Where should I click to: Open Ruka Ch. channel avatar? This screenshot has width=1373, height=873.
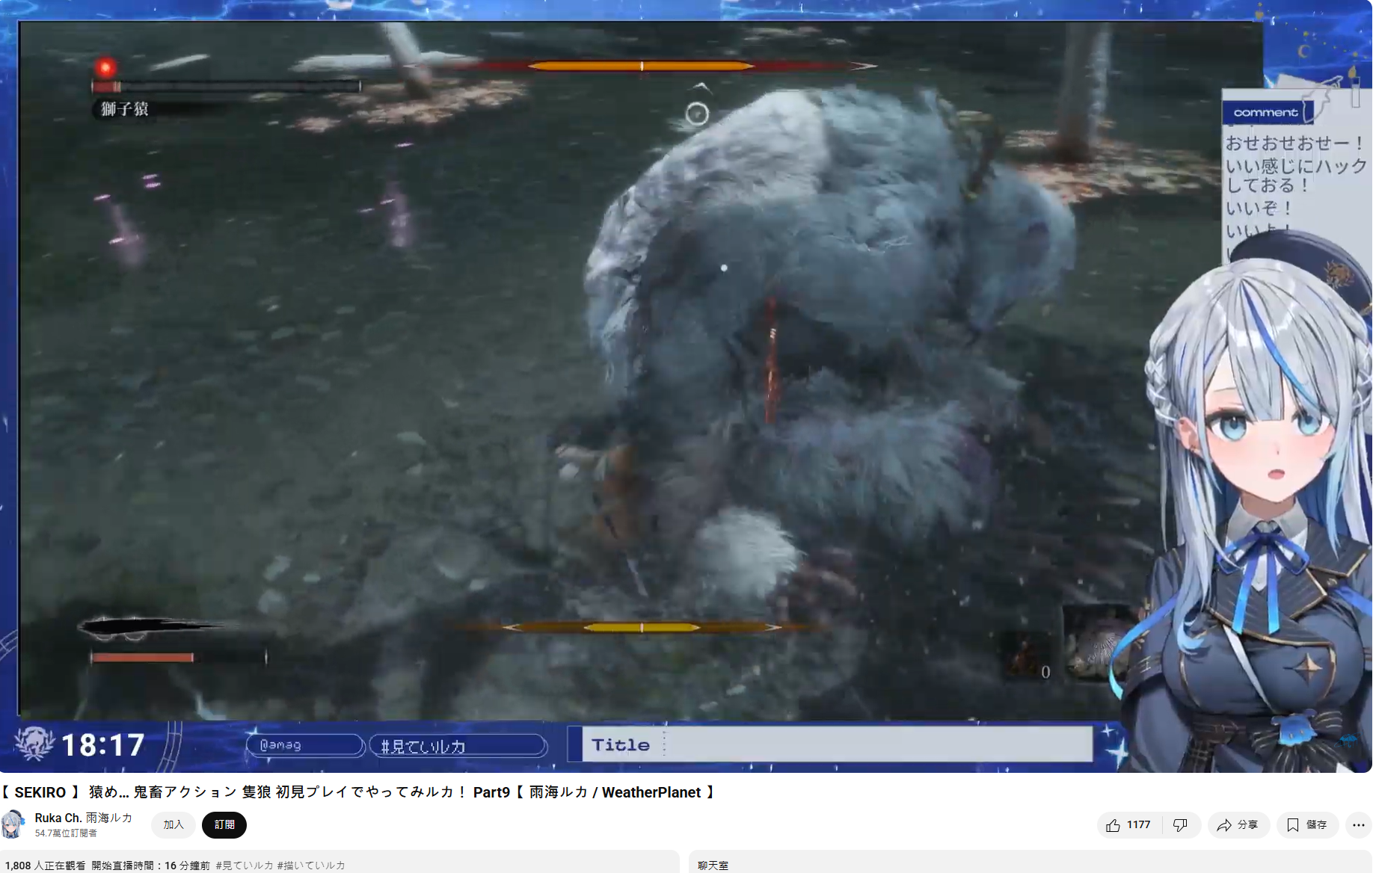click(x=13, y=824)
